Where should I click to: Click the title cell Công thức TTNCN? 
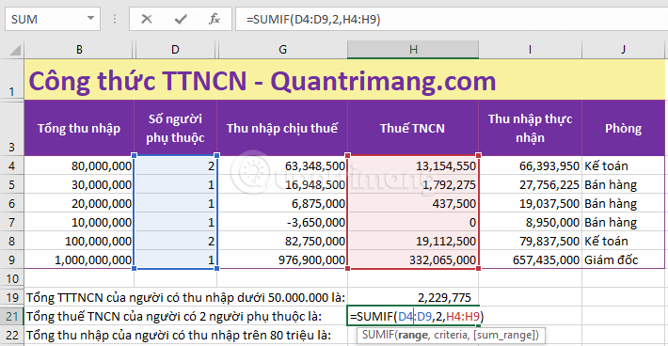[344, 80]
